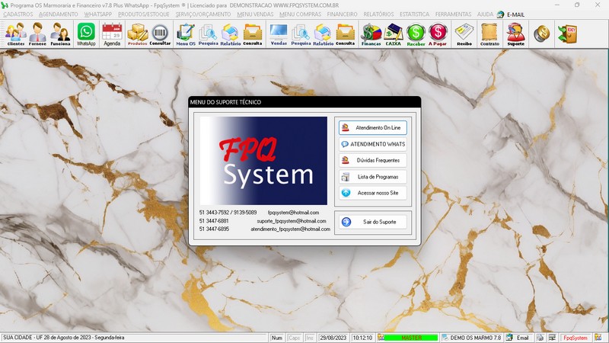609x343 pixels.
Task: Click the ATENDIMENTO WHATS button
Action: (373, 144)
